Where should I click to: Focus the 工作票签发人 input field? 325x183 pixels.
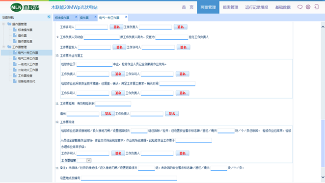tap(94, 47)
